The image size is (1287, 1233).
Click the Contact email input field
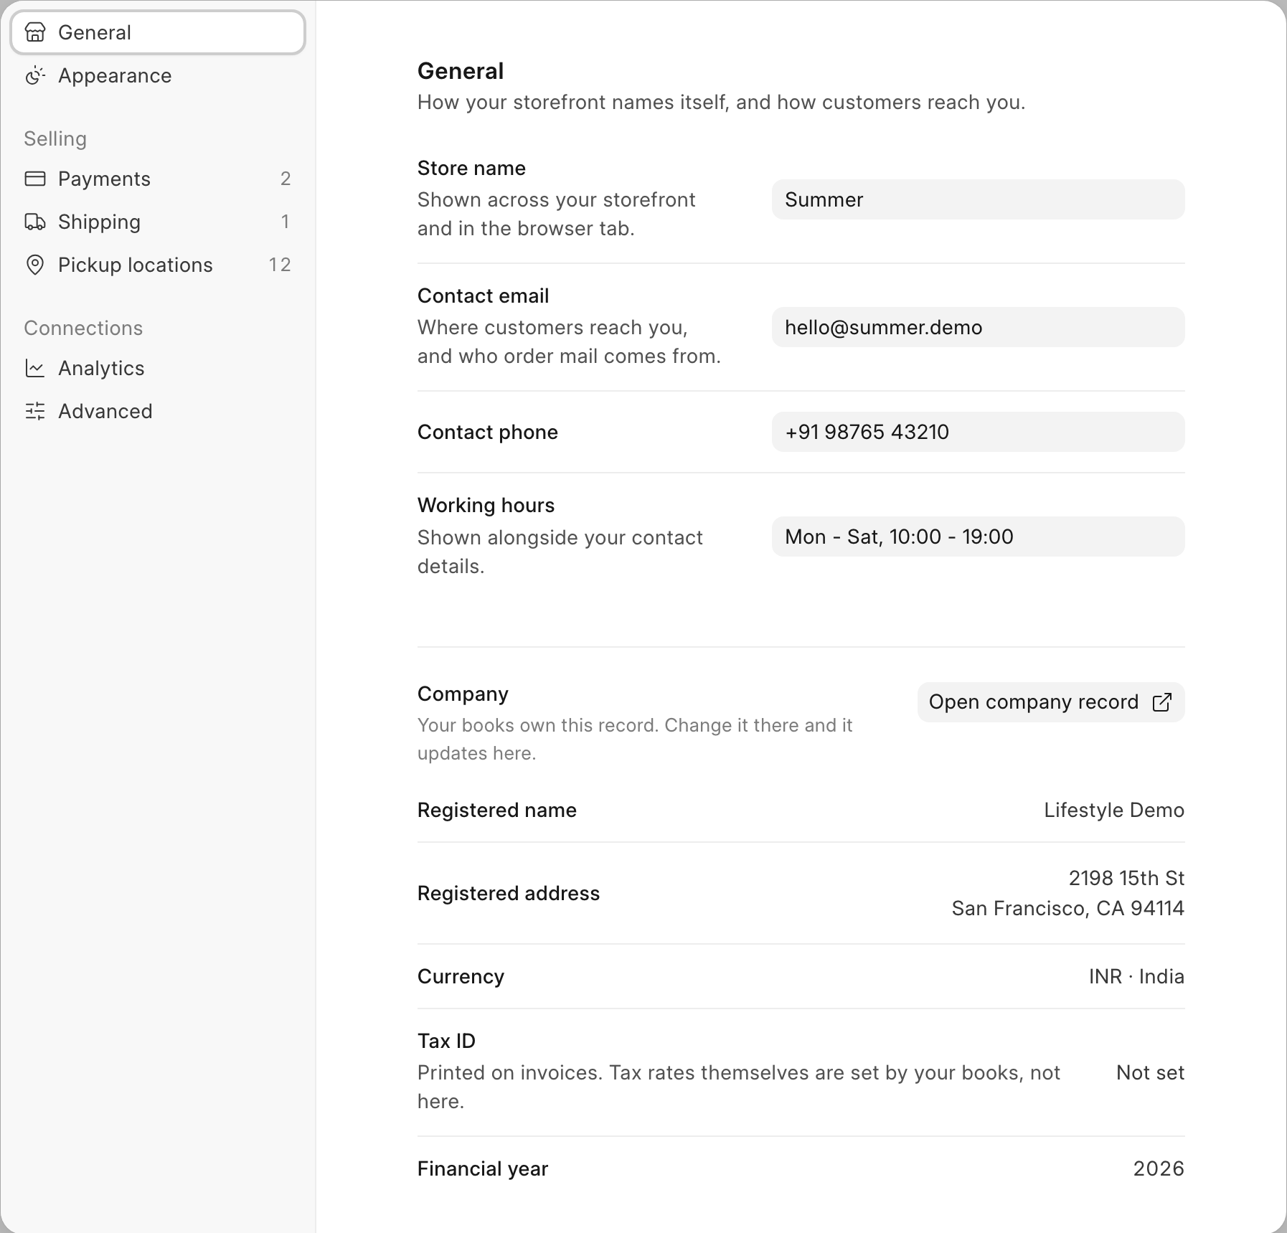979,327
